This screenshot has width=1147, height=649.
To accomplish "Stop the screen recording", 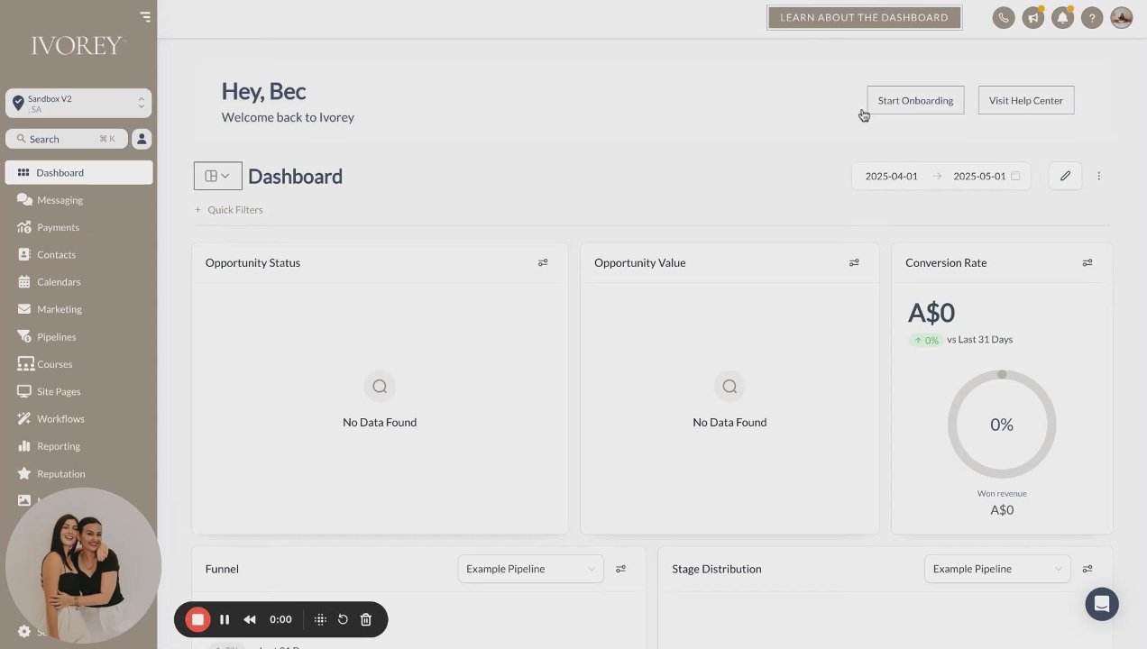I will tap(197, 619).
